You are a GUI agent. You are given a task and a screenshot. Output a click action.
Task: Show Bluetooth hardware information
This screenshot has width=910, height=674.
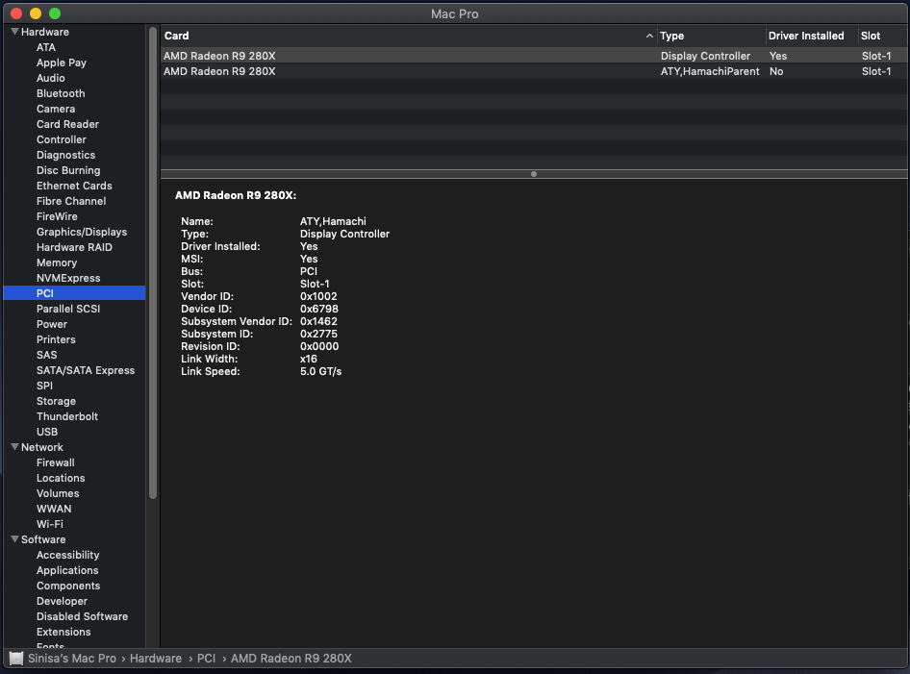(x=61, y=93)
